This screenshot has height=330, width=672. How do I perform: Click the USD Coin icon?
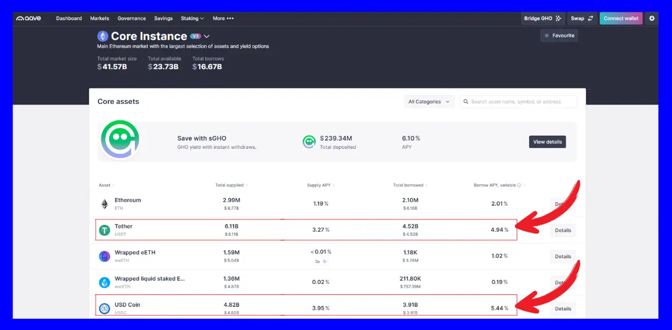point(105,308)
